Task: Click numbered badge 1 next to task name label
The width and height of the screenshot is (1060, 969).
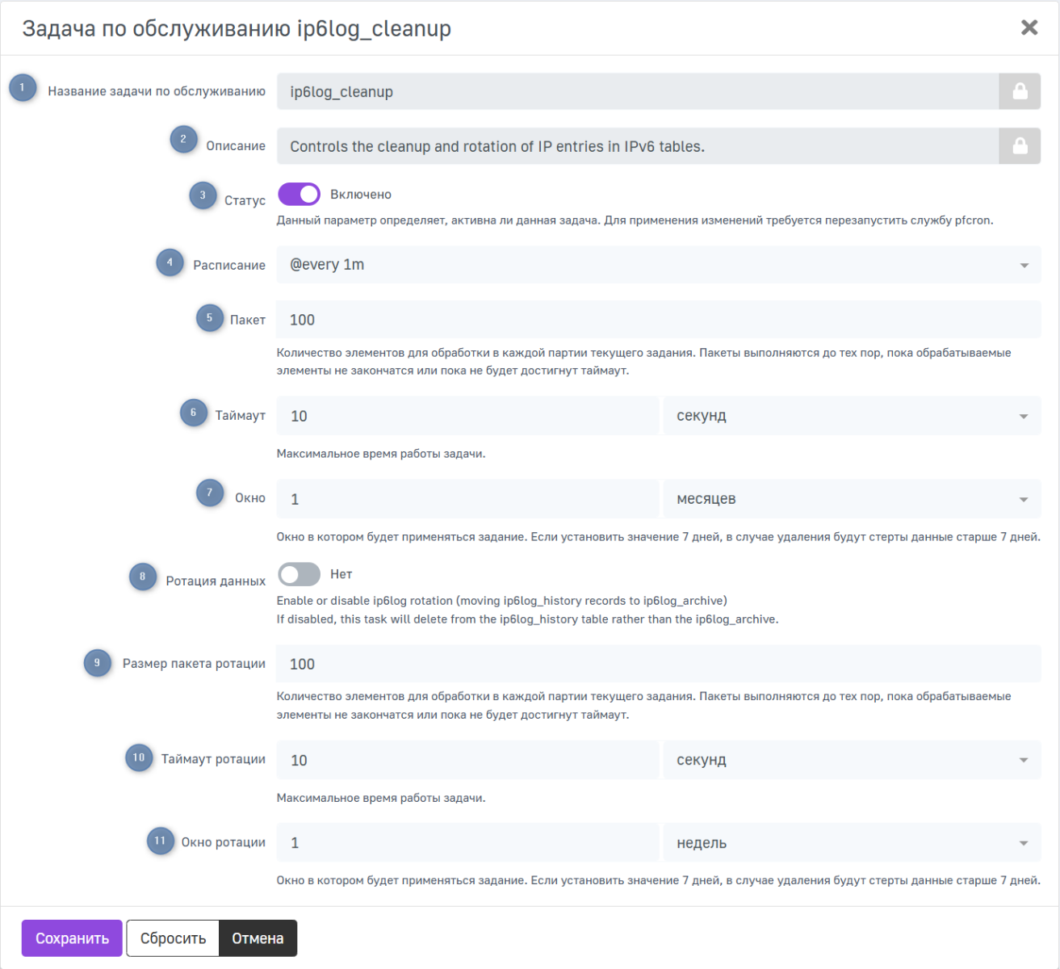Action: click(x=23, y=88)
